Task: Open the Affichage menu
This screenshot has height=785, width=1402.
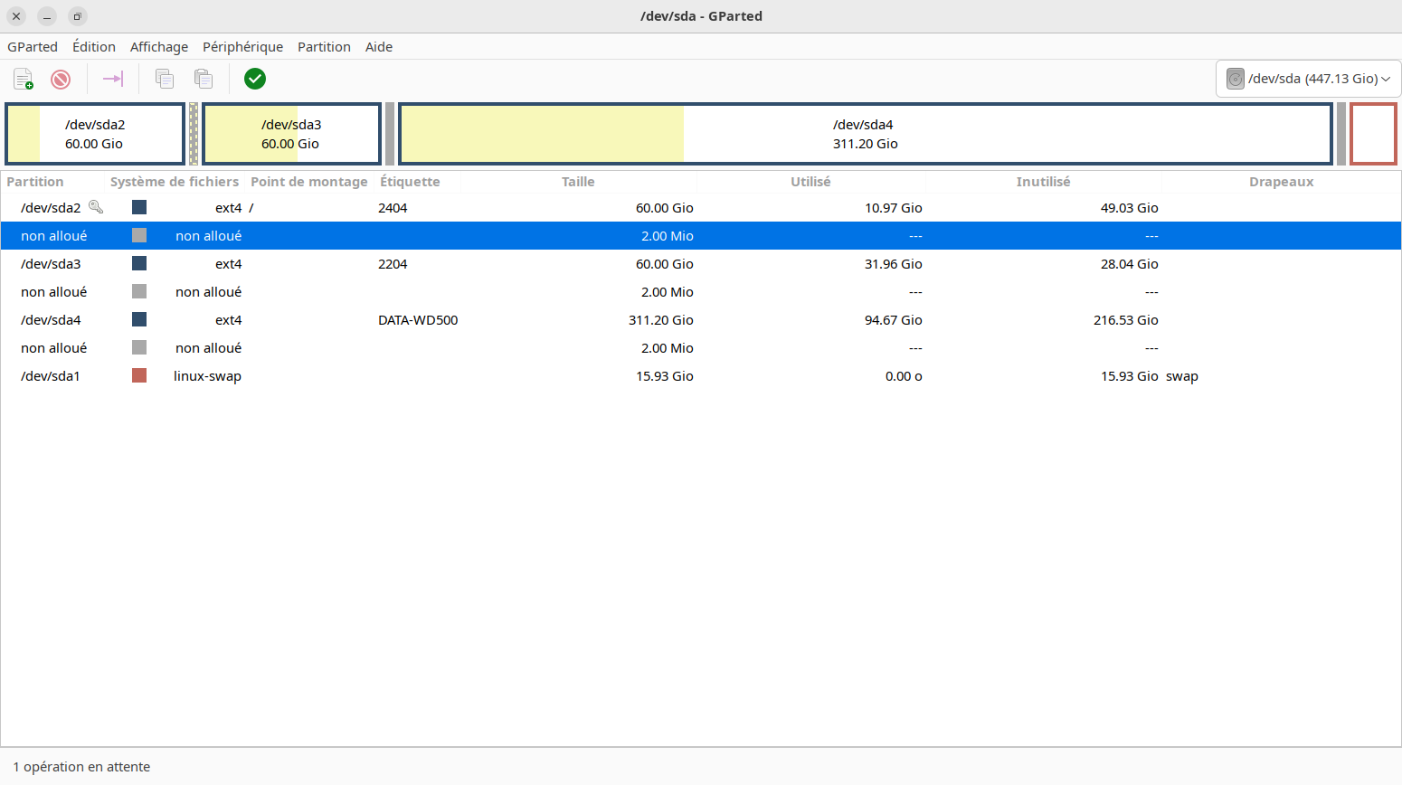Action: click(159, 47)
